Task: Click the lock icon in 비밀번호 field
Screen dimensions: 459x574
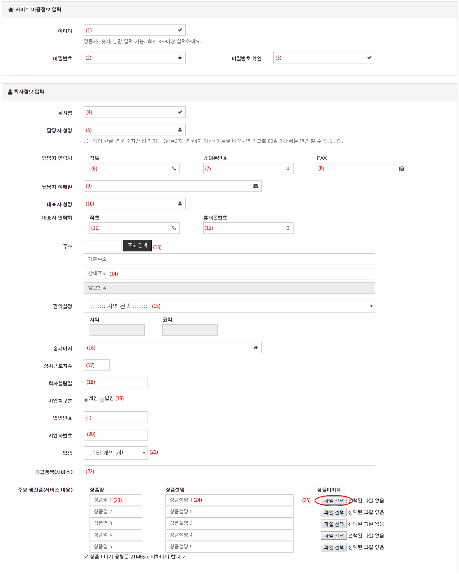Action: tap(180, 58)
